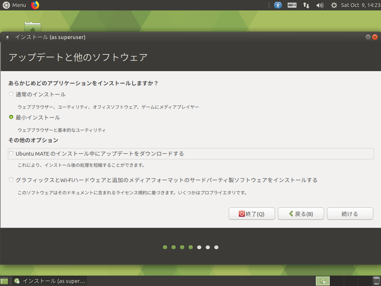
Task: Click the ウェブブラウザーと基本的なユーティリティ description
Action: 61,130
